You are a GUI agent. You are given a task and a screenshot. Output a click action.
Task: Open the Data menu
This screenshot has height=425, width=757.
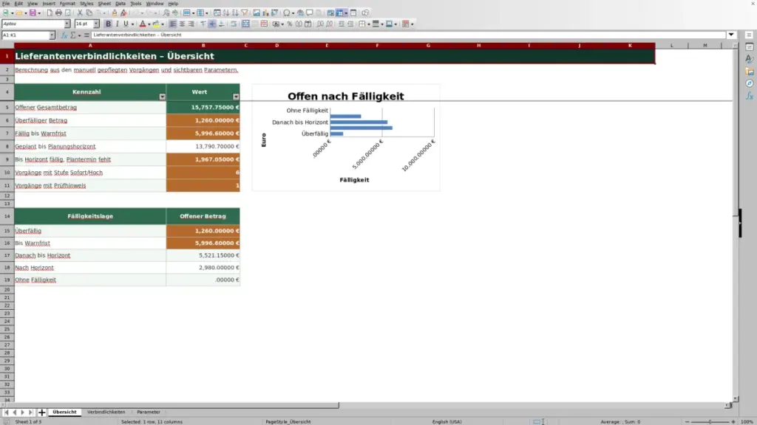[120, 4]
